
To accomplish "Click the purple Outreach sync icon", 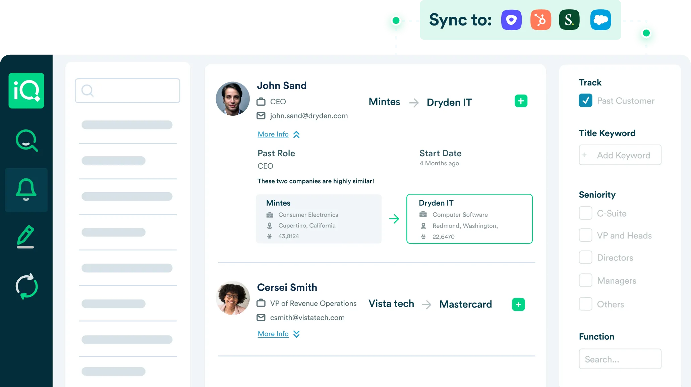I will [x=511, y=20].
